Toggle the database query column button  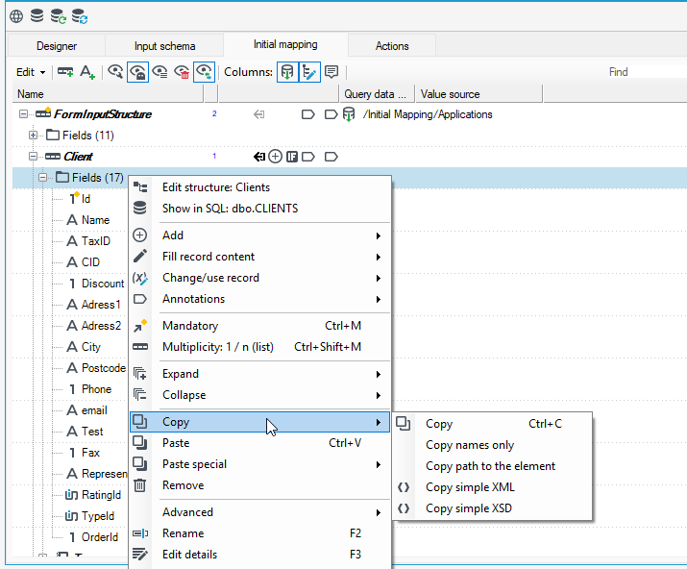pos(287,72)
